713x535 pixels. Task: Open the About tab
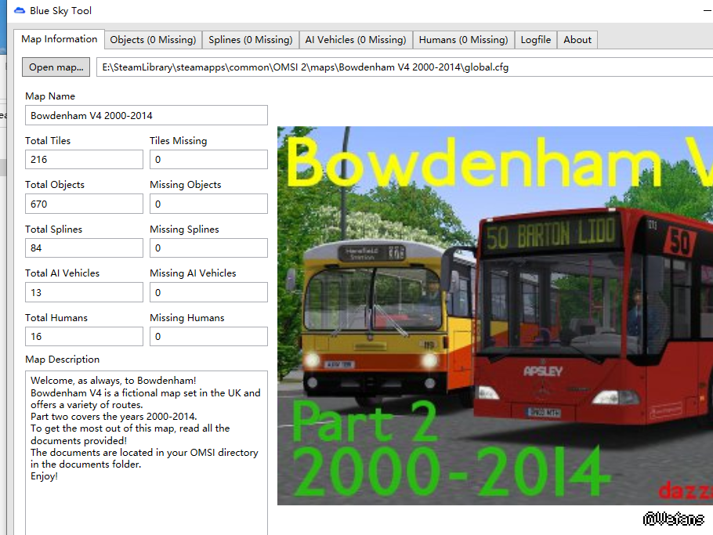coord(577,40)
